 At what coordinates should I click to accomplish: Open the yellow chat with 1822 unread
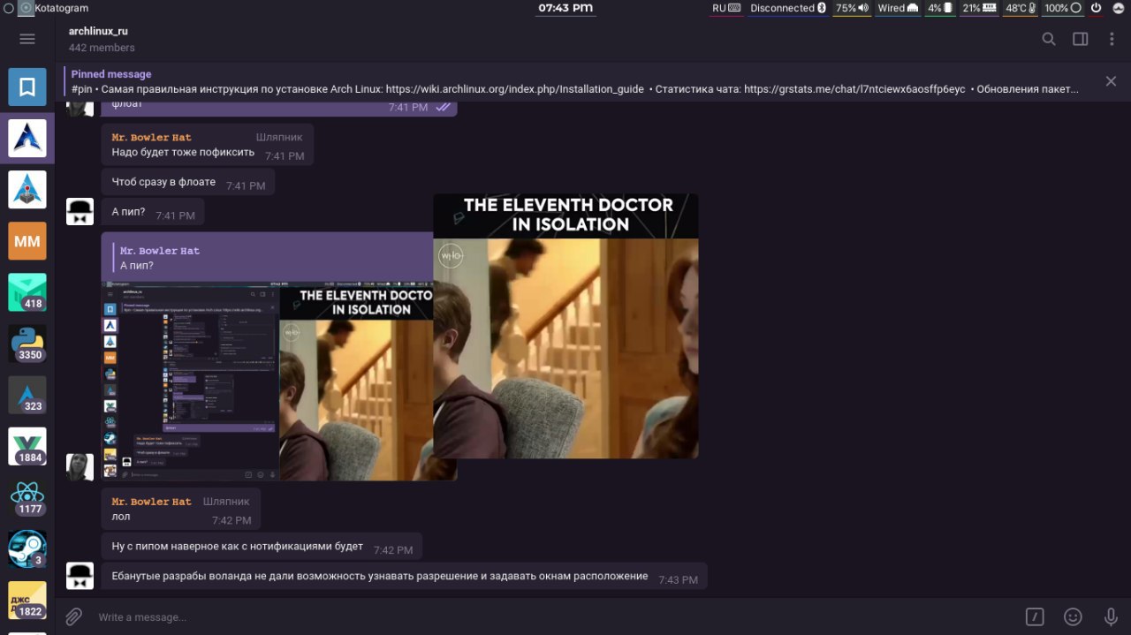(x=27, y=600)
